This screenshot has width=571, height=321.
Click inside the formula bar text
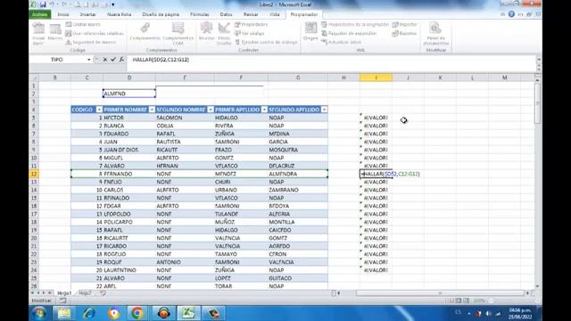click(161, 60)
